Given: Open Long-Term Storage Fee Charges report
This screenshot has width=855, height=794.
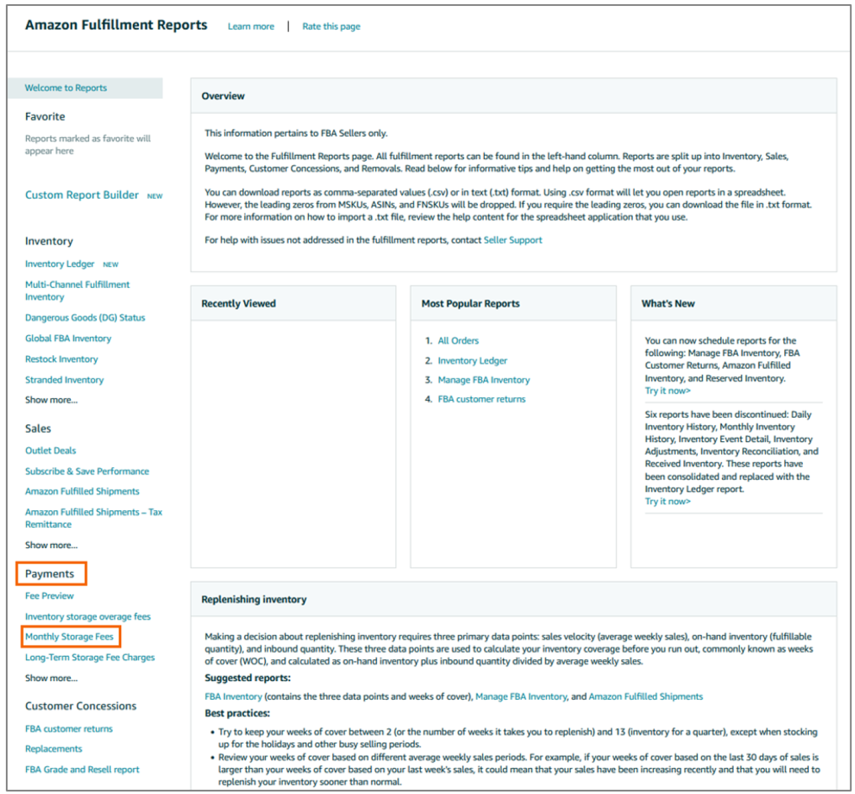Looking at the screenshot, I should [x=90, y=657].
